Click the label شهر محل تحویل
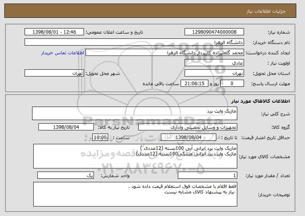305x216 pixels. (103, 74)
